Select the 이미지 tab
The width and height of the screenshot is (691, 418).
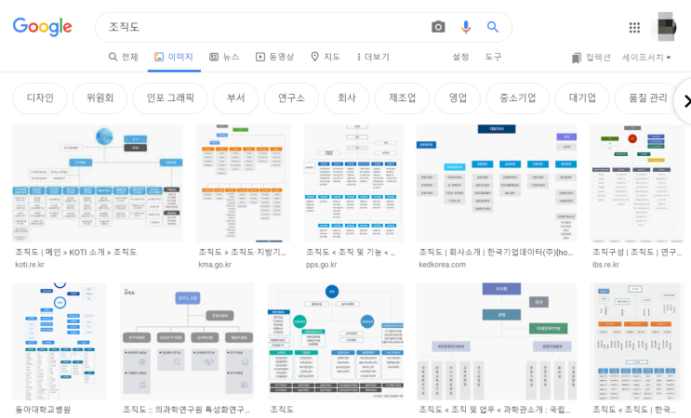(x=174, y=57)
